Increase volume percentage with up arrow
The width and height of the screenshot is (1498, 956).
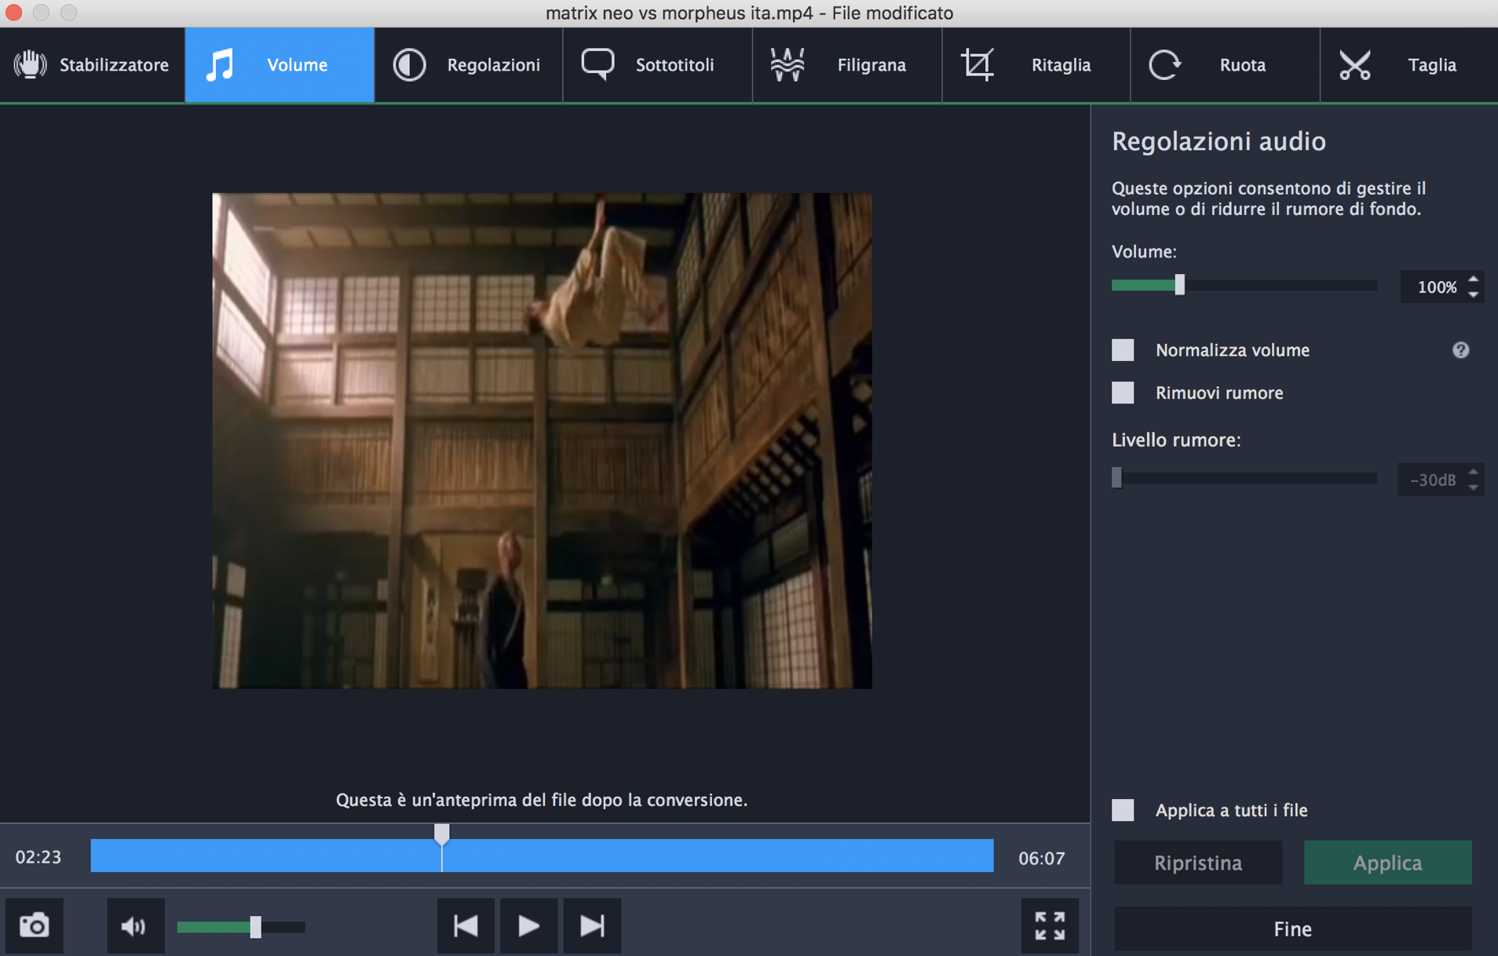click(1474, 279)
